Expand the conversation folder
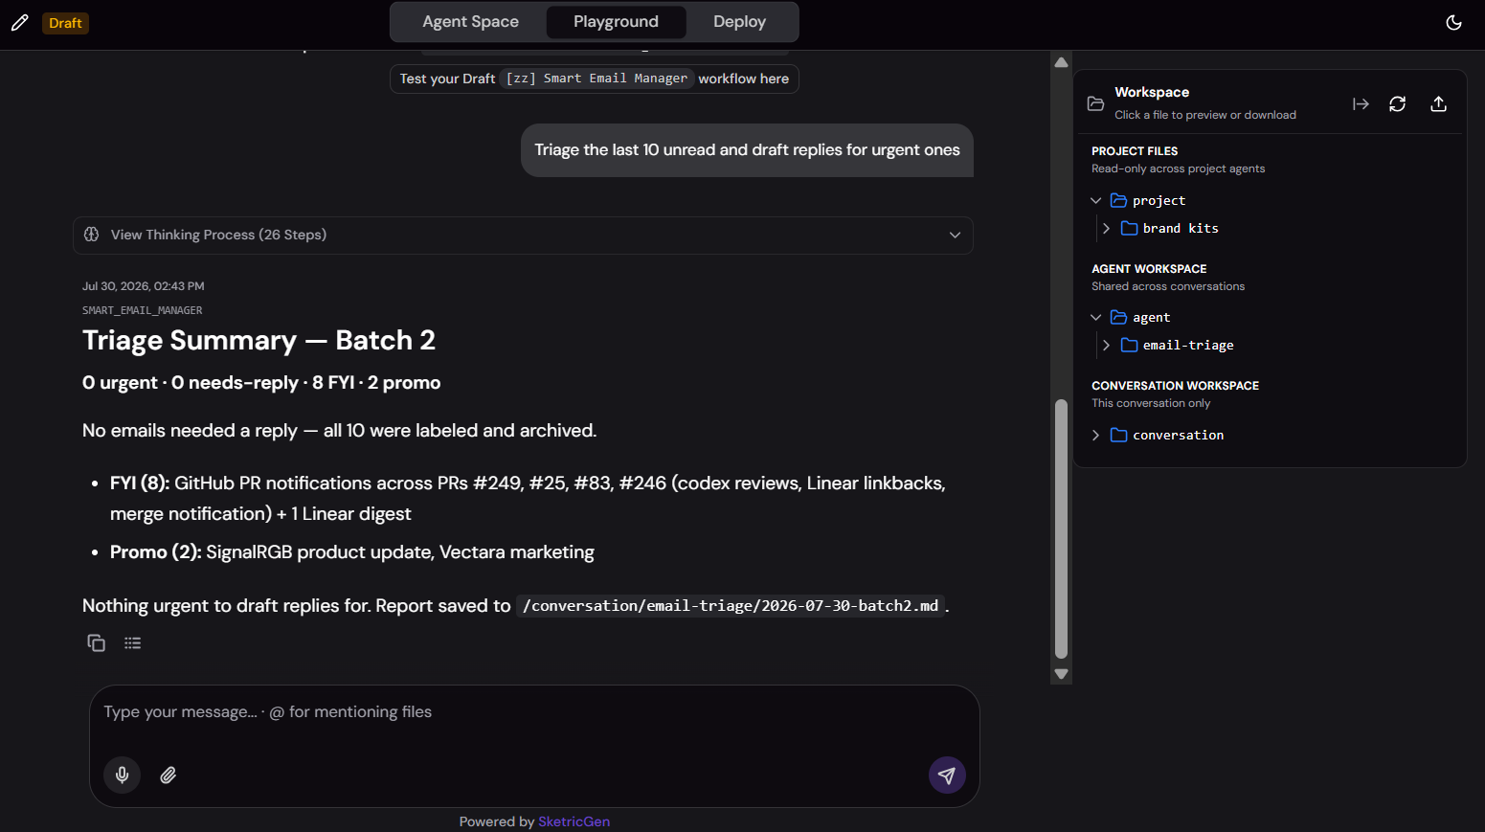The height and width of the screenshot is (832, 1485). point(1096,436)
